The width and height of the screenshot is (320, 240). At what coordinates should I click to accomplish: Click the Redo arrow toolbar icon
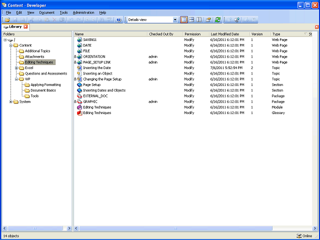click(x=79, y=20)
